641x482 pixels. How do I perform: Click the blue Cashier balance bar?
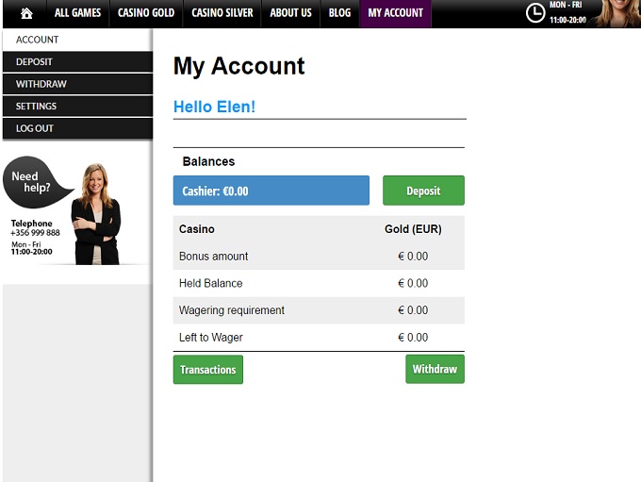tap(271, 191)
